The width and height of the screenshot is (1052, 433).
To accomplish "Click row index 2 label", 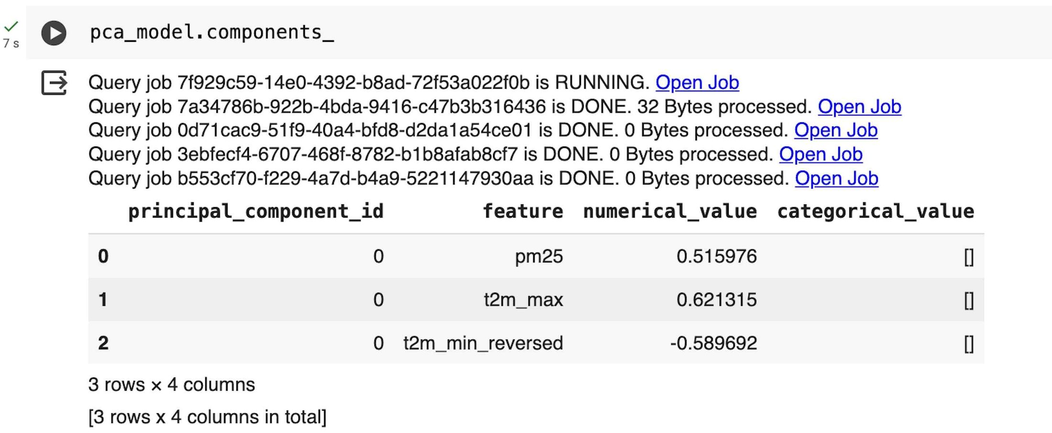I will point(103,343).
